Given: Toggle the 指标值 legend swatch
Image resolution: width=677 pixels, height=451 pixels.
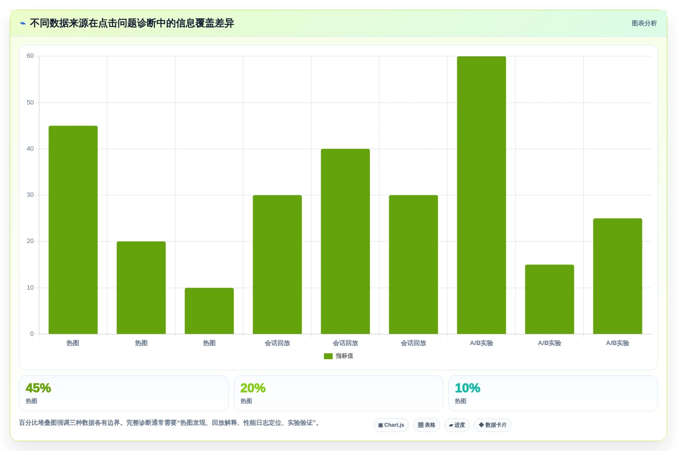Looking at the screenshot, I should click(x=328, y=356).
